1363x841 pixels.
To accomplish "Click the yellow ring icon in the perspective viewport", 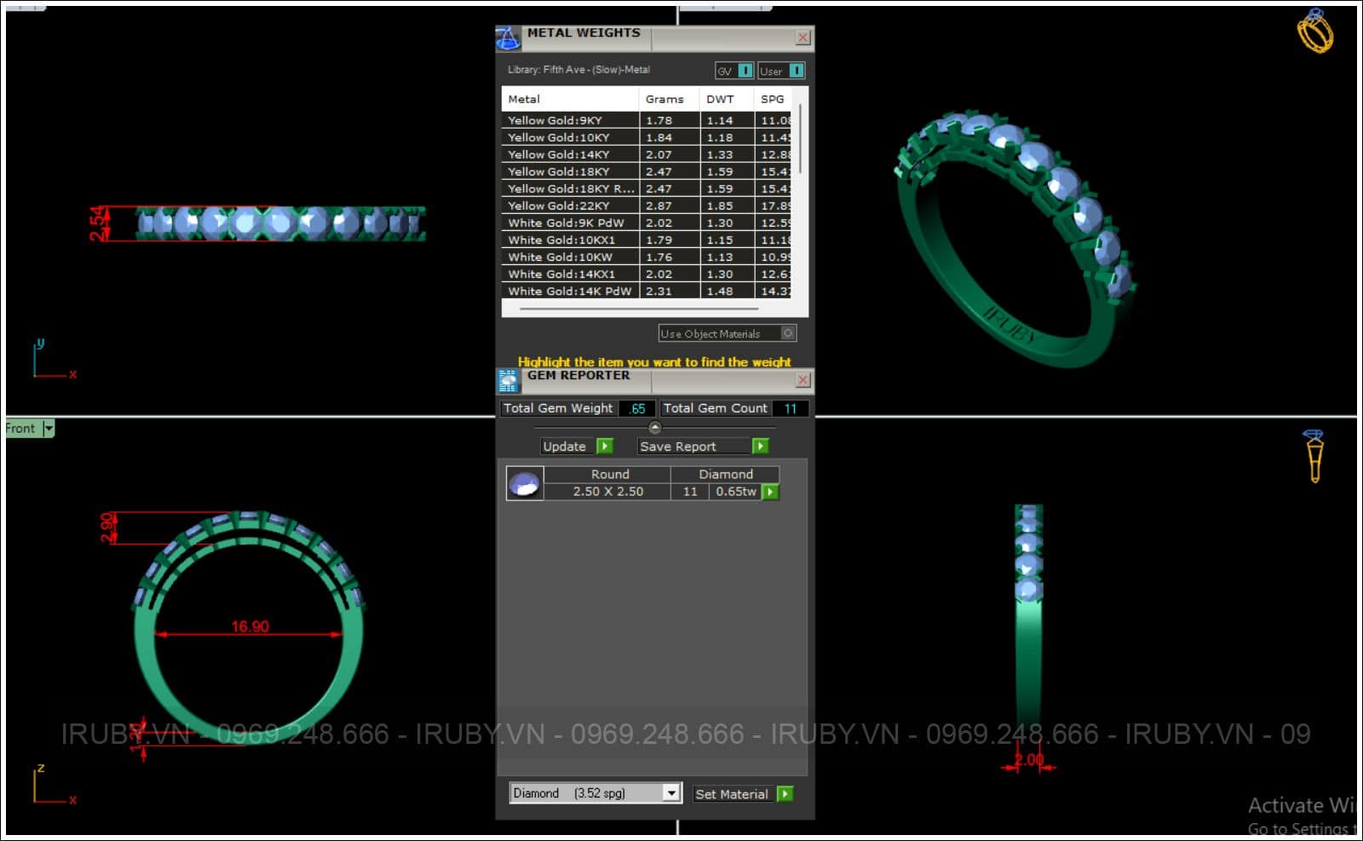I will point(1314,32).
